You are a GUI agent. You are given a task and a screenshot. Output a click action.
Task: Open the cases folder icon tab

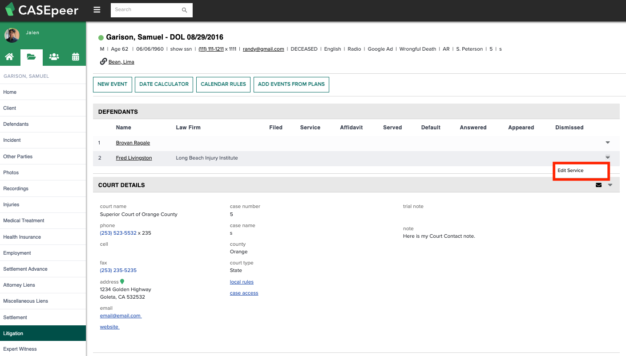tap(31, 57)
